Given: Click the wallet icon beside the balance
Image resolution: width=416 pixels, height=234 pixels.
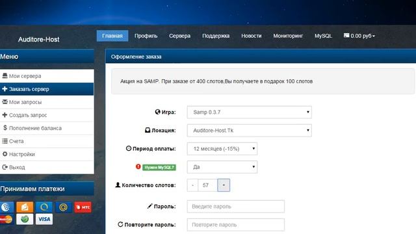Looking at the screenshot, I should point(346,35).
